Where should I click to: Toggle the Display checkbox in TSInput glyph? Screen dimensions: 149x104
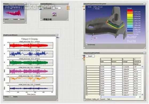tap(12, 19)
